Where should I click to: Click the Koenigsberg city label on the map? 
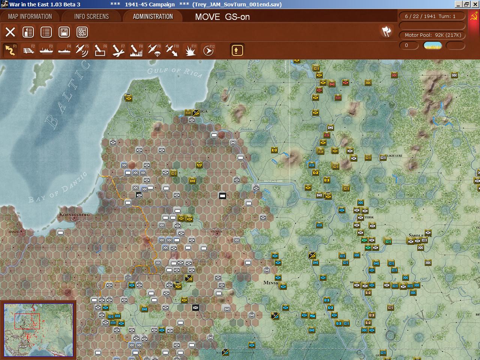click(74, 215)
